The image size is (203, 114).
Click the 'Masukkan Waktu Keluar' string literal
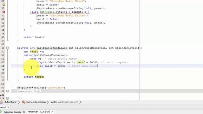tap(68, 16)
